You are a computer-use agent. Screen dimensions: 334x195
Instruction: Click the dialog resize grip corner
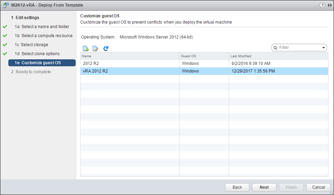tap(331, 192)
